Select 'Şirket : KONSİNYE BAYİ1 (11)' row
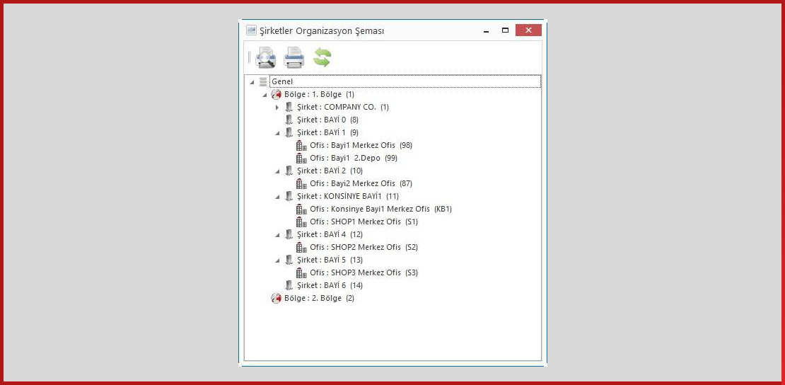785x385 pixels. (x=348, y=196)
